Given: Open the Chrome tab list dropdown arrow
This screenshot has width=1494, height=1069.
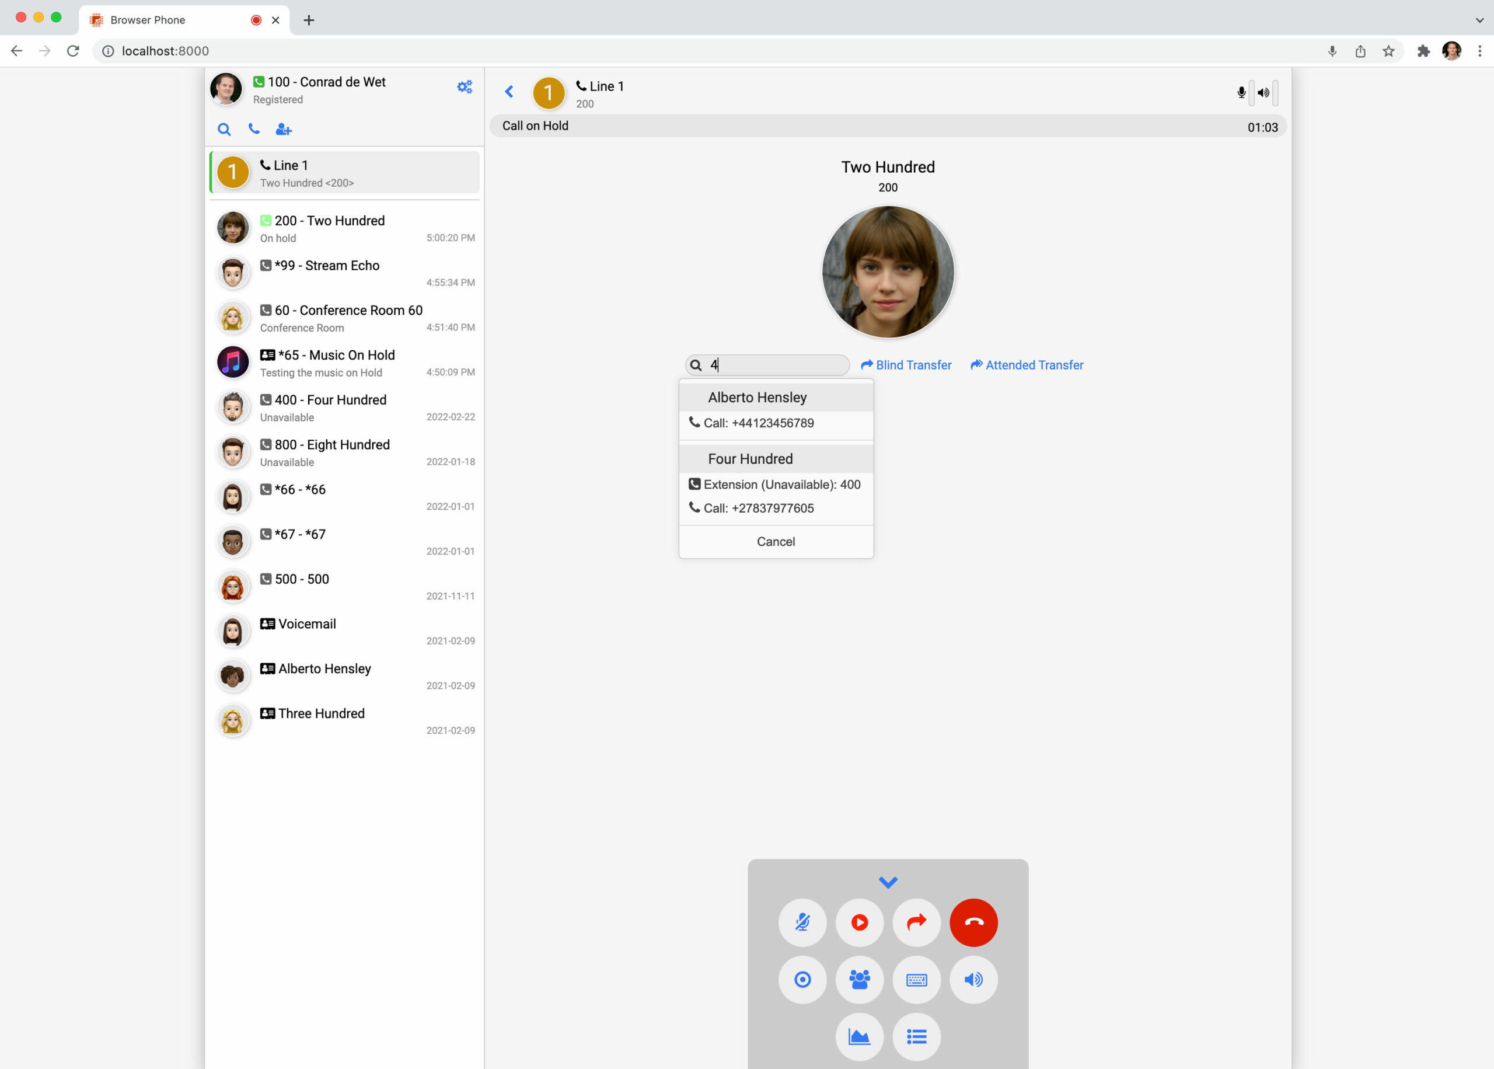Looking at the screenshot, I should click(1479, 20).
